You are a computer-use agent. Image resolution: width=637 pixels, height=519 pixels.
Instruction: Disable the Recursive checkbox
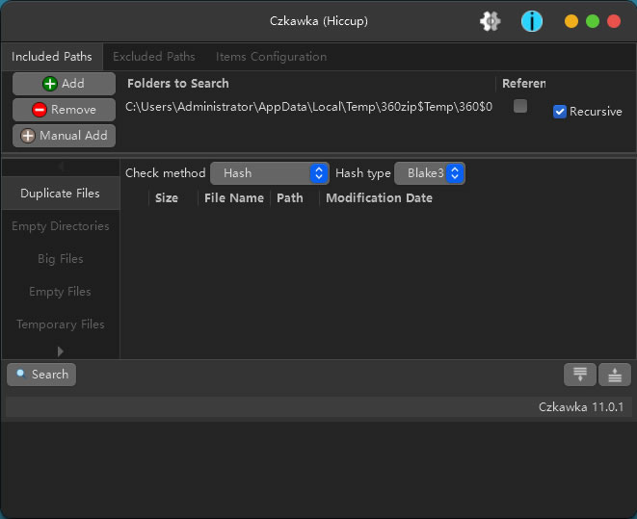[x=560, y=112]
